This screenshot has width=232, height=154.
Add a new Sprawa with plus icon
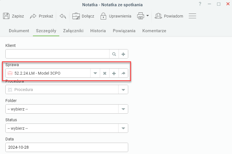click(x=114, y=73)
